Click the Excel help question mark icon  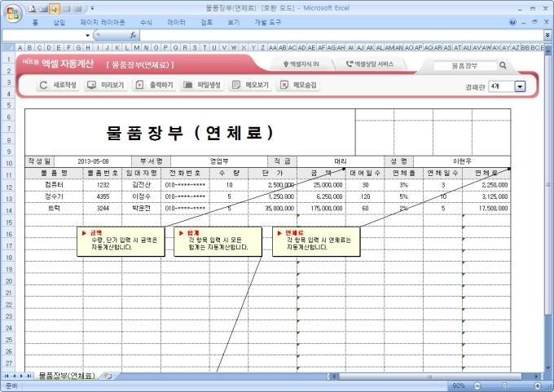click(x=512, y=22)
